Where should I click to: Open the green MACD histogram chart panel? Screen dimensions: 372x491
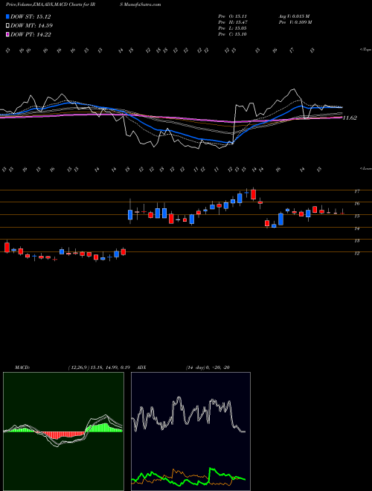click(x=63, y=431)
